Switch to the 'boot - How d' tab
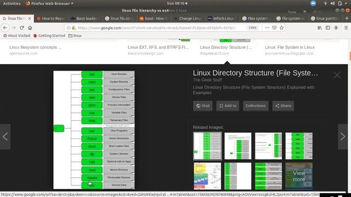This screenshot has height=197, width=351. [x=154, y=18]
